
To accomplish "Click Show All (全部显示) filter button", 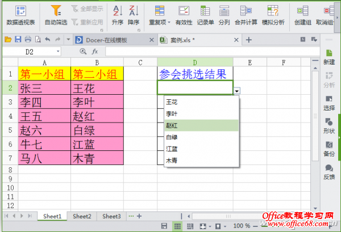I will (x=87, y=9).
